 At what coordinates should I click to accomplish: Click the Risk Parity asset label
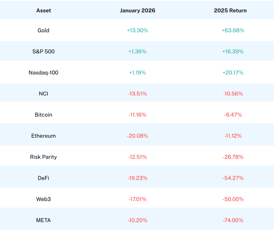[44, 157]
